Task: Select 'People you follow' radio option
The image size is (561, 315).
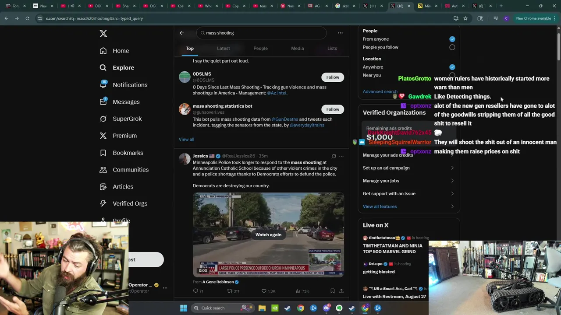Action: [452, 47]
